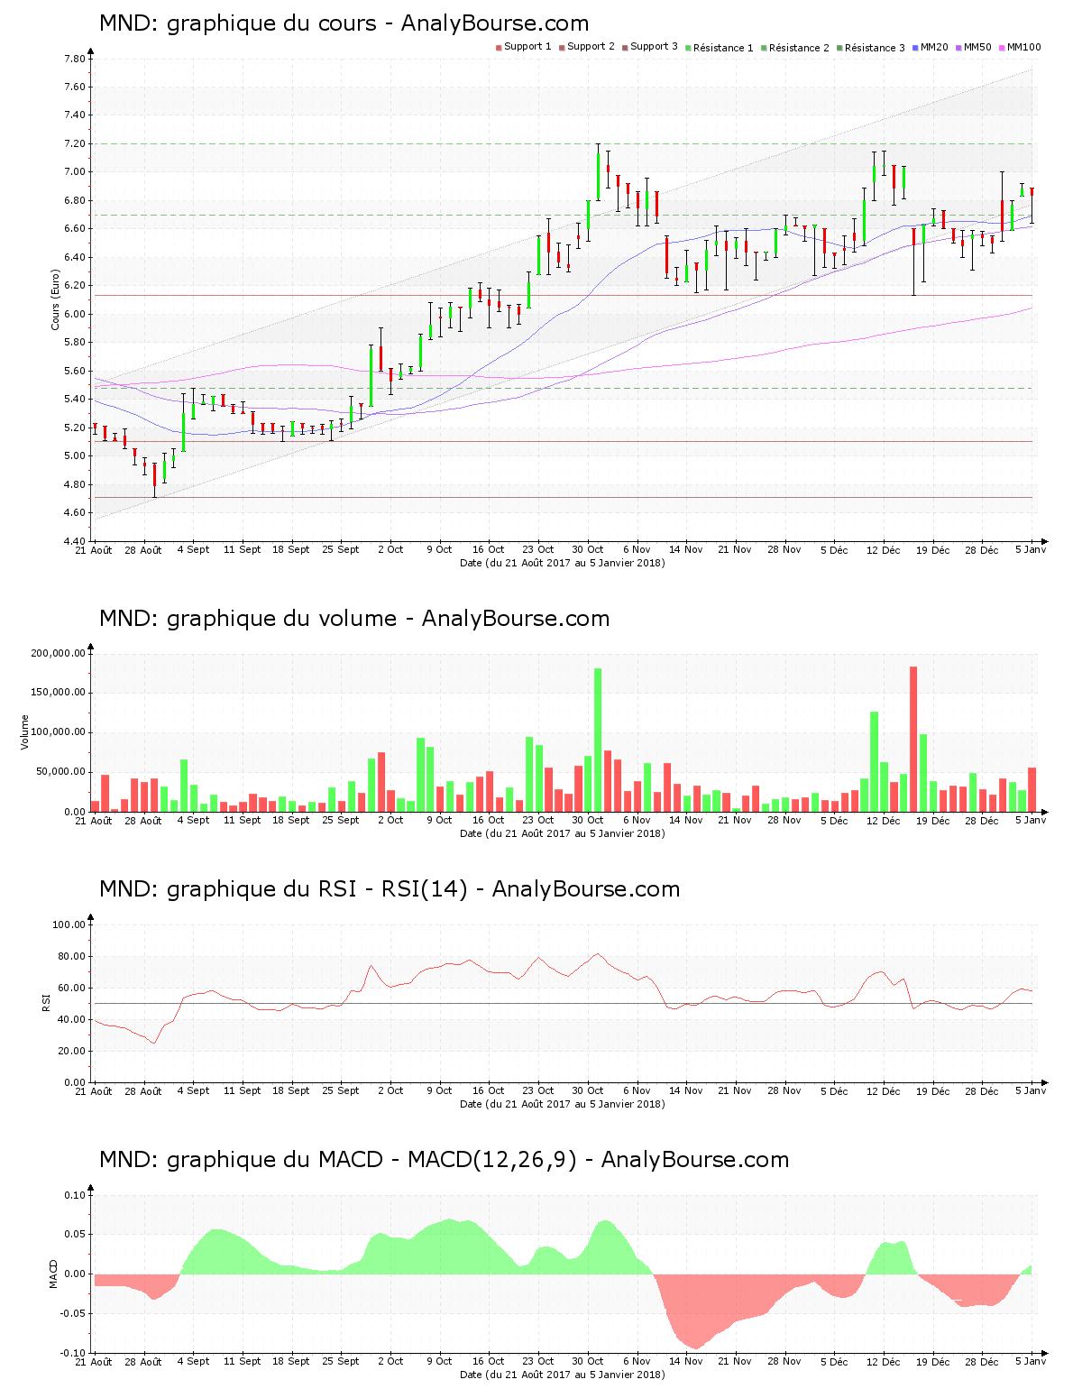This screenshot has height=1398, width=1082.
Task: Click the 7.80 value on price axis
Action: coord(75,59)
